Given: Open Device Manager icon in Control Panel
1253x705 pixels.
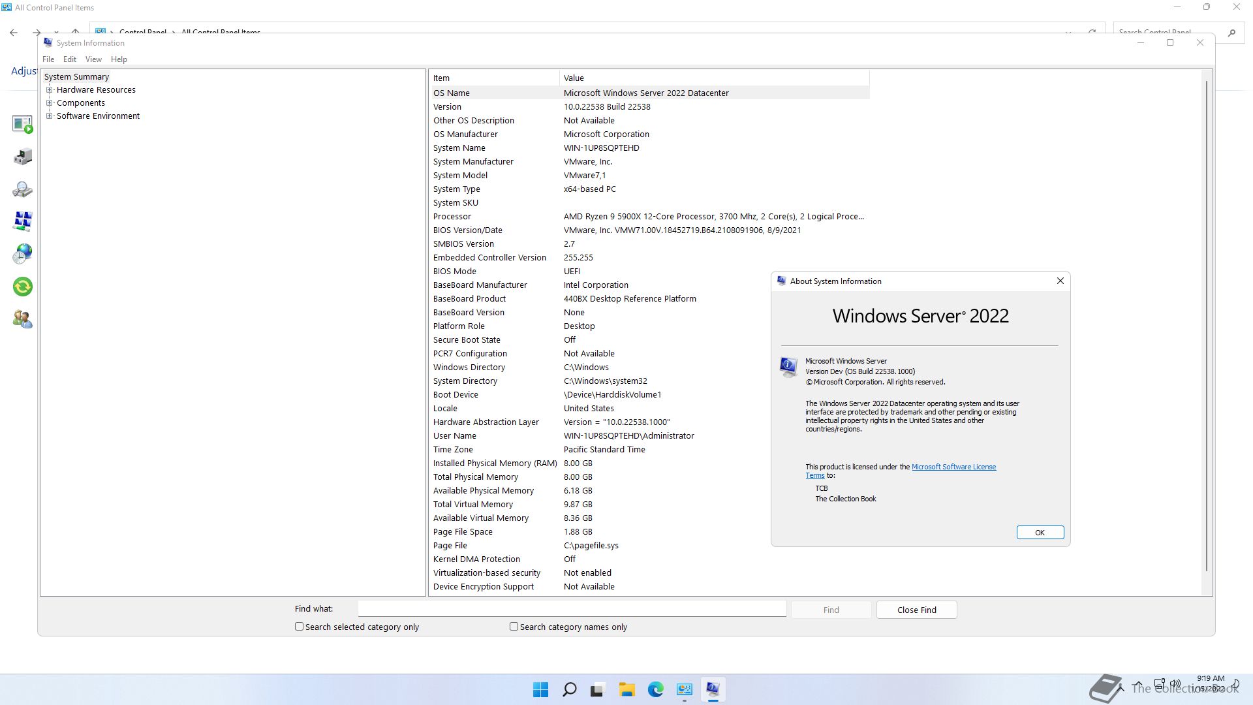Looking at the screenshot, I should (22, 157).
